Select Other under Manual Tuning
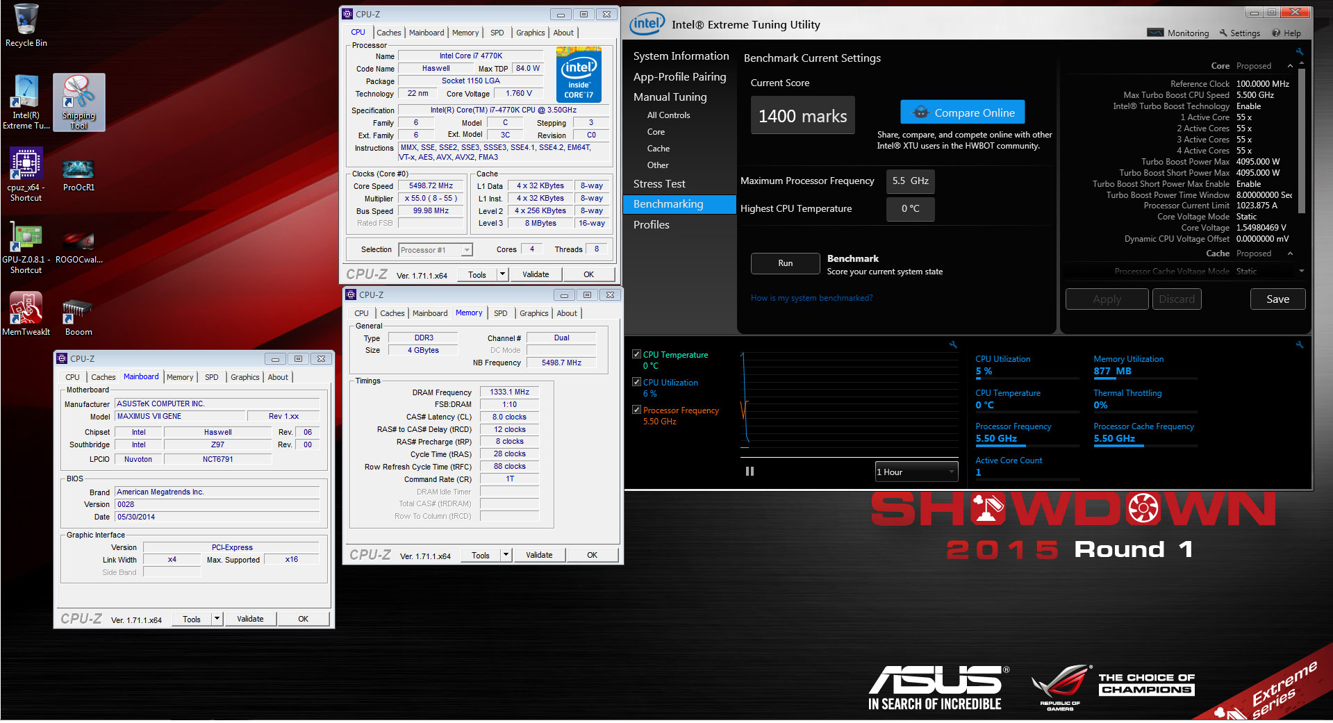This screenshot has height=723, width=1333. (x=658, y=165)
